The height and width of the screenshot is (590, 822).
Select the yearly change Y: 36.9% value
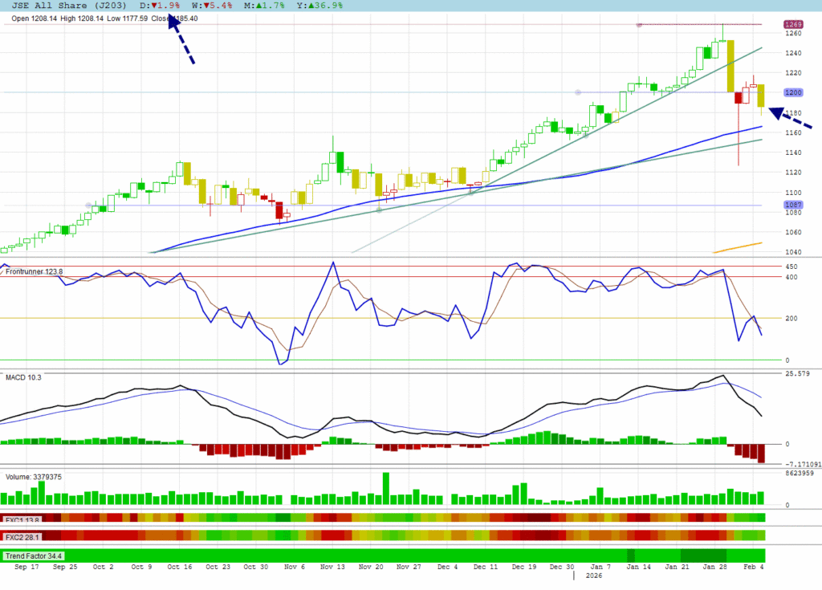[319, 6]
